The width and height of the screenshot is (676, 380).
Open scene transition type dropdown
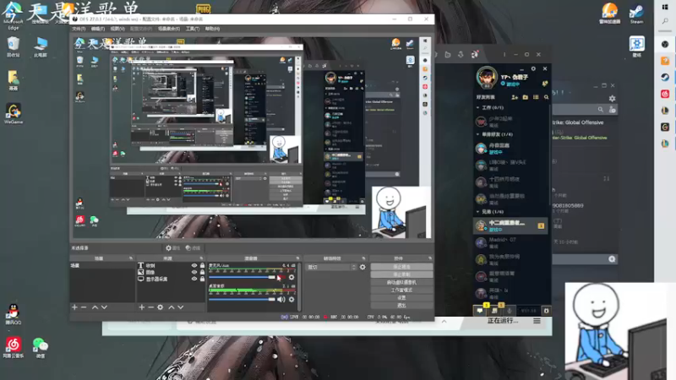click(x=331, y=267)
